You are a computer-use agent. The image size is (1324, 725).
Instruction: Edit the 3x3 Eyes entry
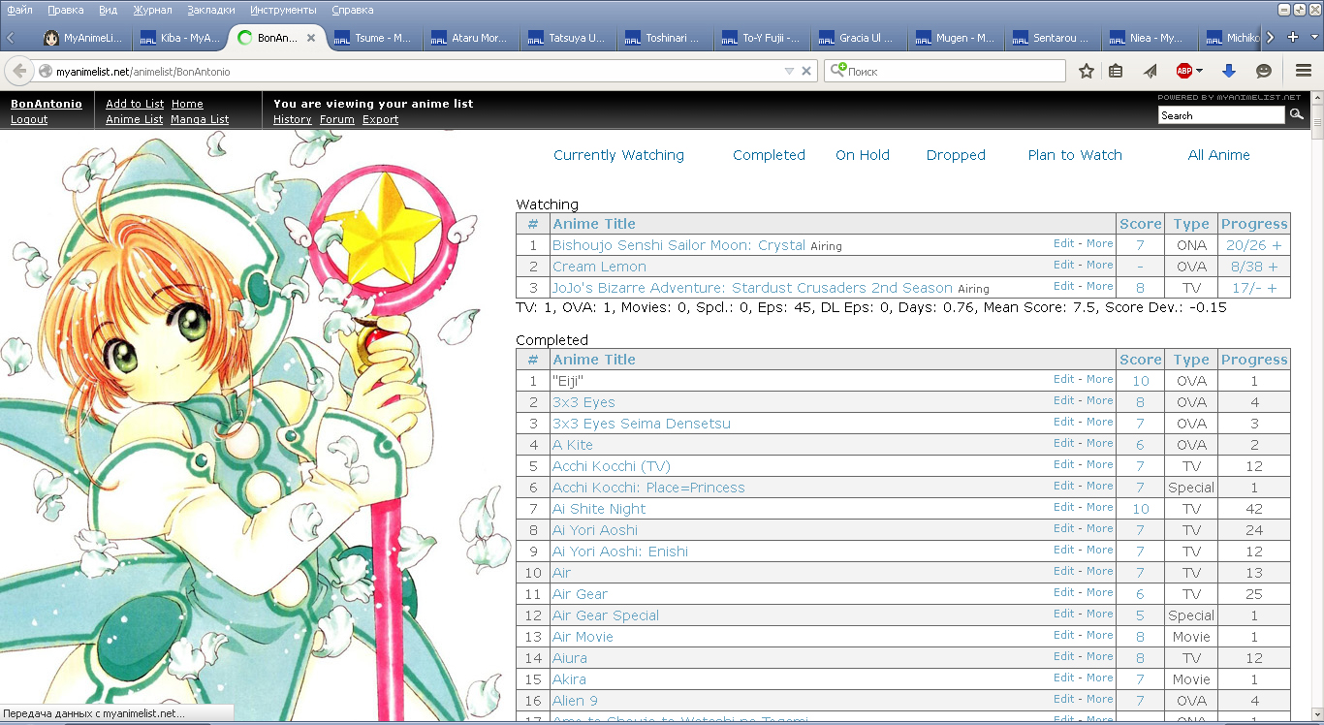pos(1064,400)
